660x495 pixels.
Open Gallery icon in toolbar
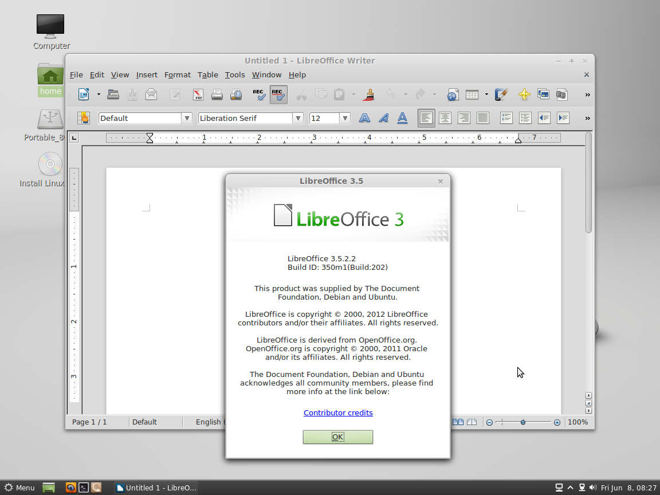coord(543,95)
